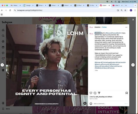Click the comment bubble icon

[95, 93]
